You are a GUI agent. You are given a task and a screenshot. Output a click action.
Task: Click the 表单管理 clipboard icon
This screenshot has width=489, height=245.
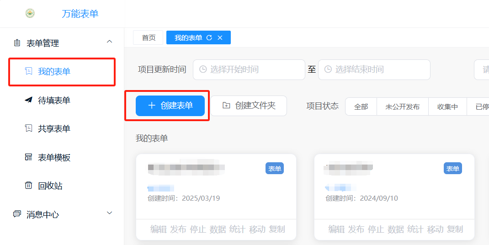coord(17,43)
